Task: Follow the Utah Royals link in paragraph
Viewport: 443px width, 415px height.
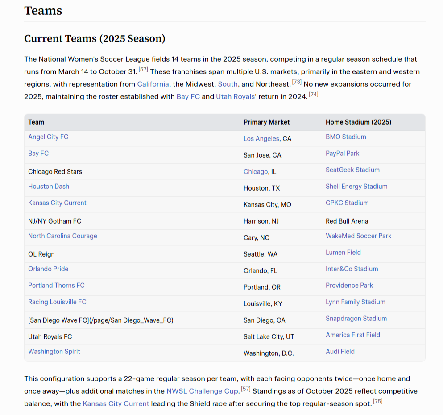Action: (x=236, y=97)
